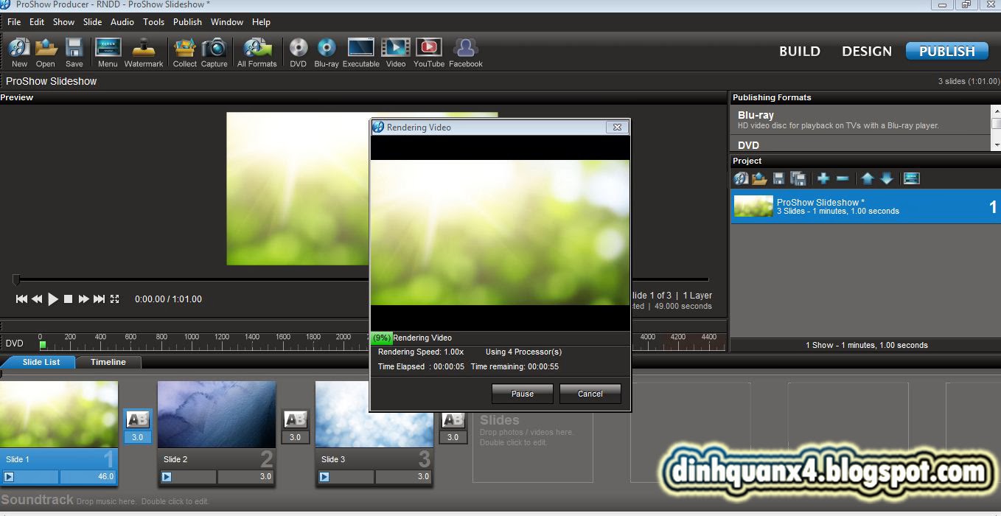The height and width of the screenshot is (516, 1001).
Task: Open the Menu creation tool
Action: point(108,52)
